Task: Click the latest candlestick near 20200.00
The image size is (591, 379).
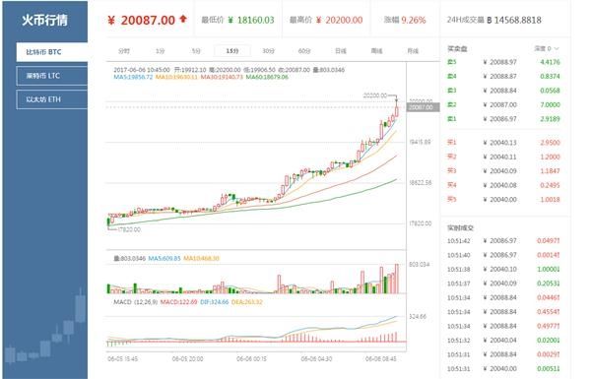Action: [397, 110]
